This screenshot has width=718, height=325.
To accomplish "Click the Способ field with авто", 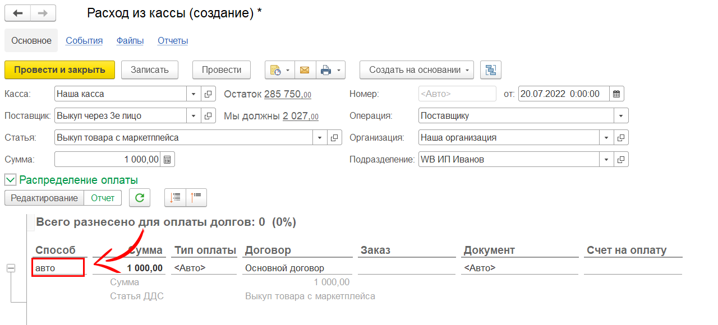I will (x=58, y=268).
